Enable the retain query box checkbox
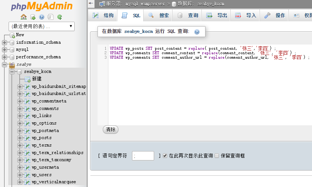This screenshot has height=187, width=312. (216, 156)
